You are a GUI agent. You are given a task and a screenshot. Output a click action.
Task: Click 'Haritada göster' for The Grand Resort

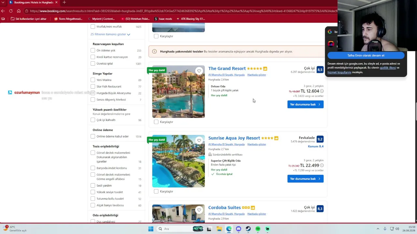(x=257, y=75)
